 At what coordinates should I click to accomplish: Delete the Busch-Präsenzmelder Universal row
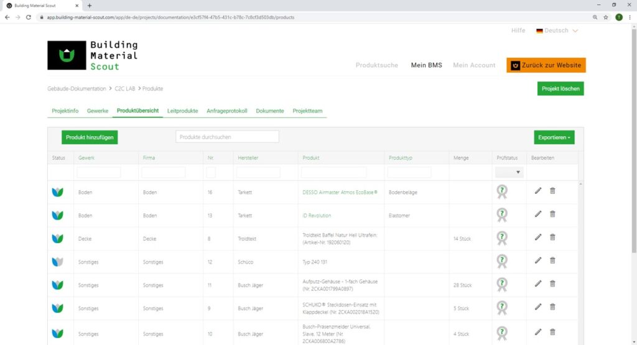point(552,332)
